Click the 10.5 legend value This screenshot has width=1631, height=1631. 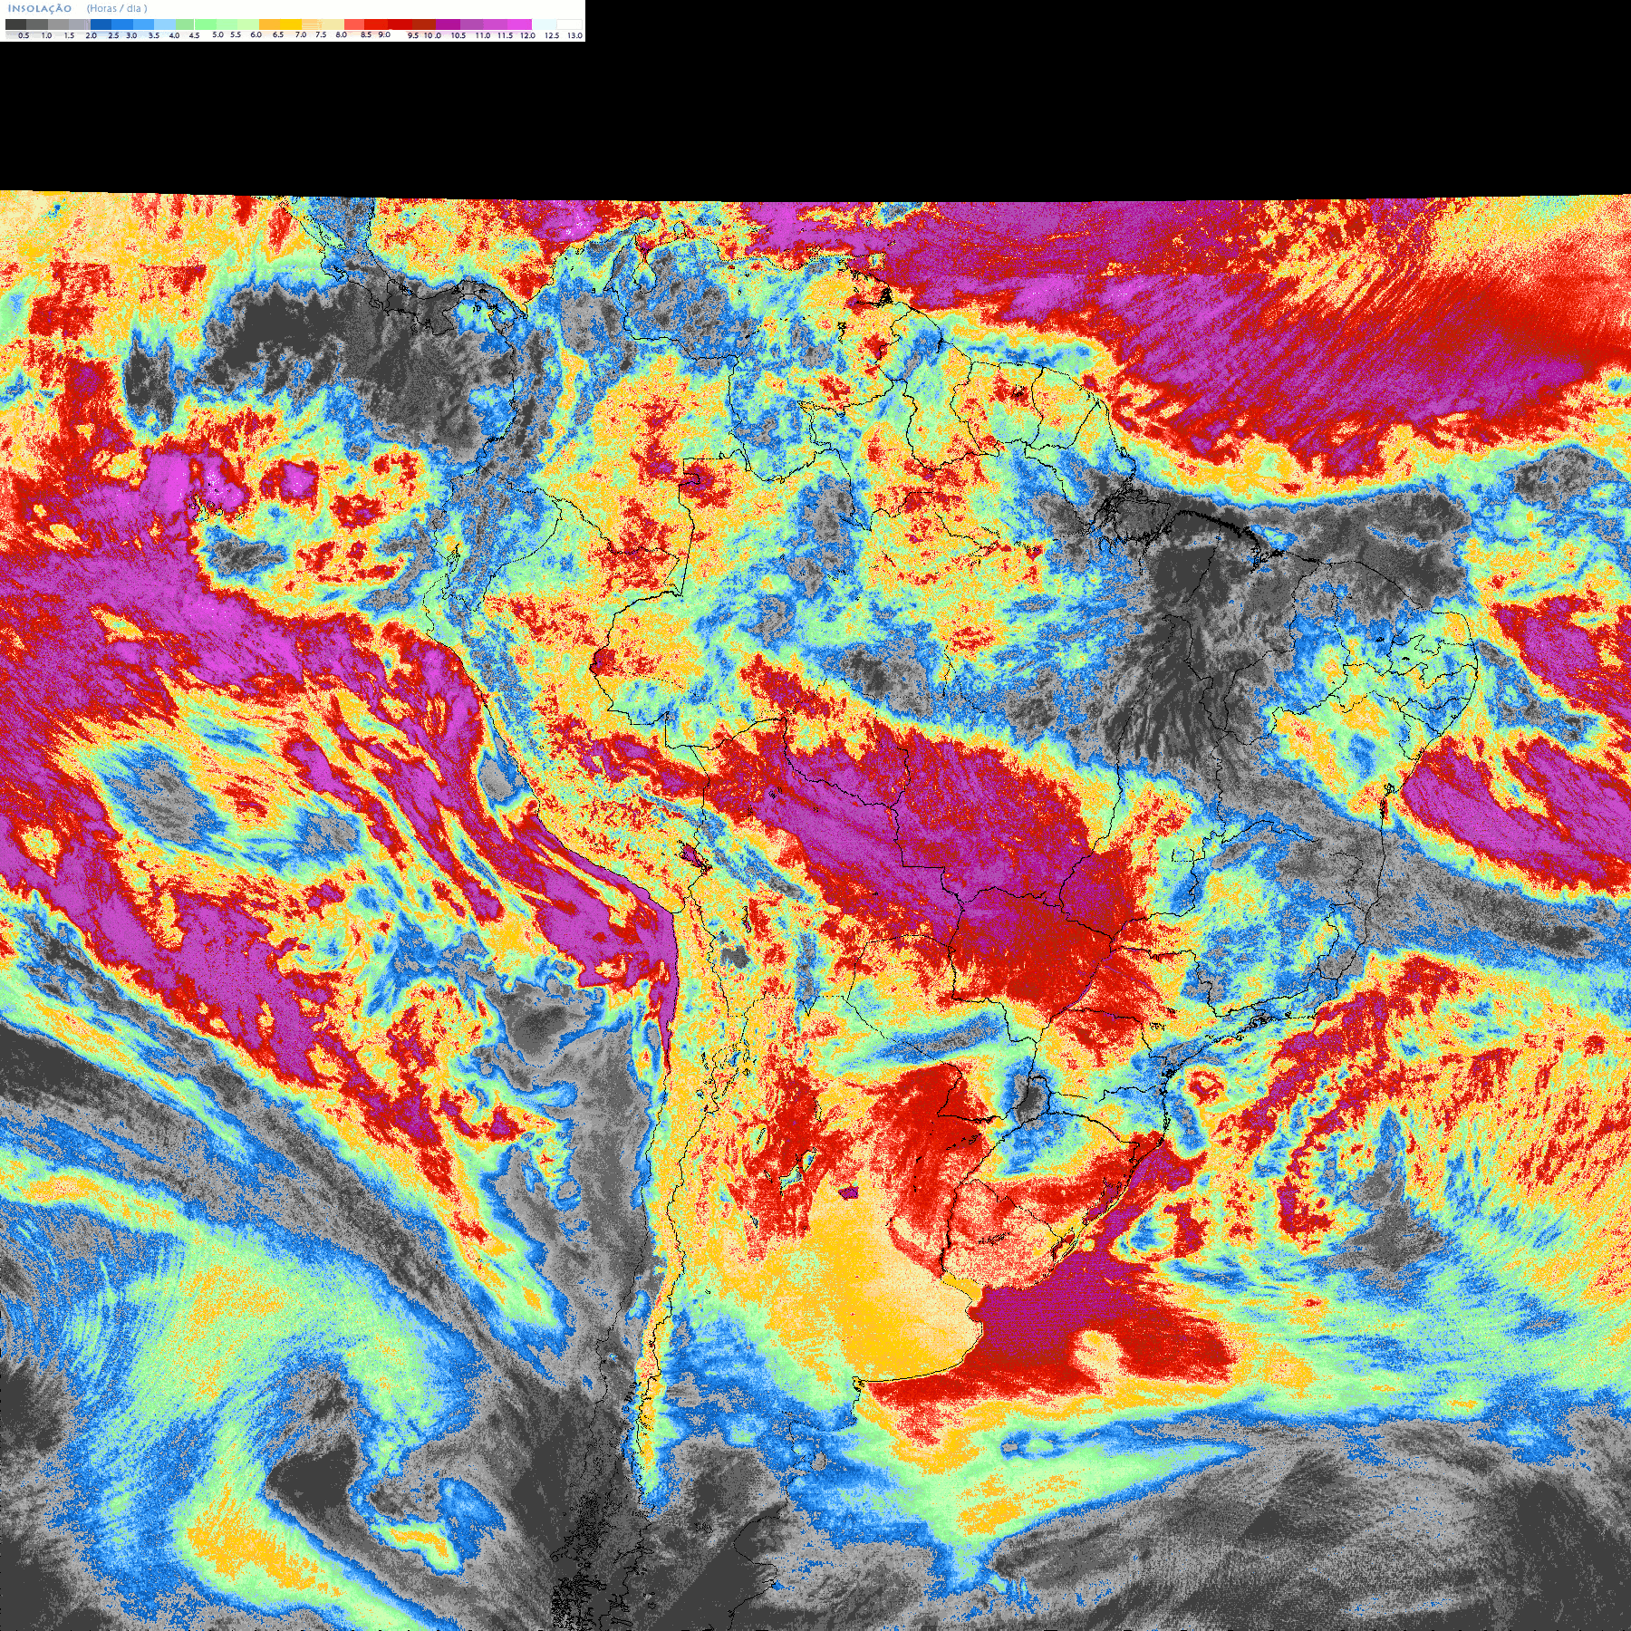pyautogui.click(x=458, y=35)
